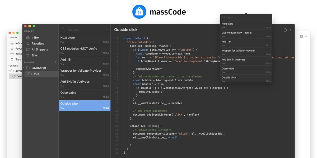Click the JavaScript folder icon in dark sidebar
The image size is (317, 158).
[28, 68]
